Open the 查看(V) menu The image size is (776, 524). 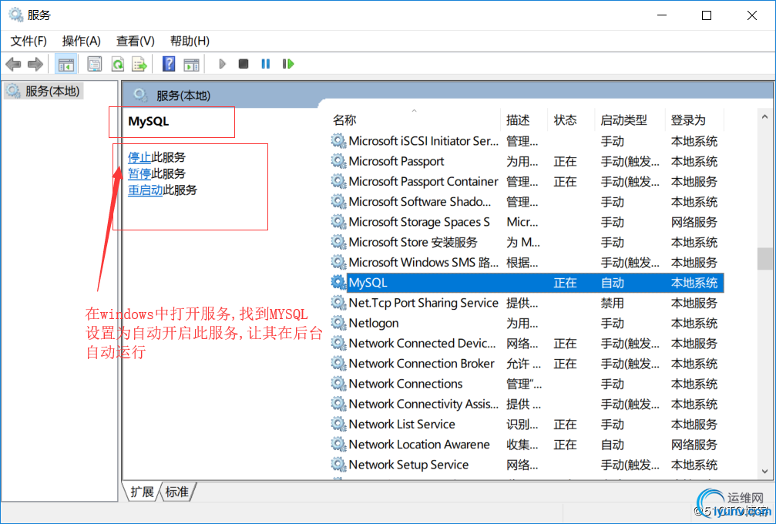135,41
